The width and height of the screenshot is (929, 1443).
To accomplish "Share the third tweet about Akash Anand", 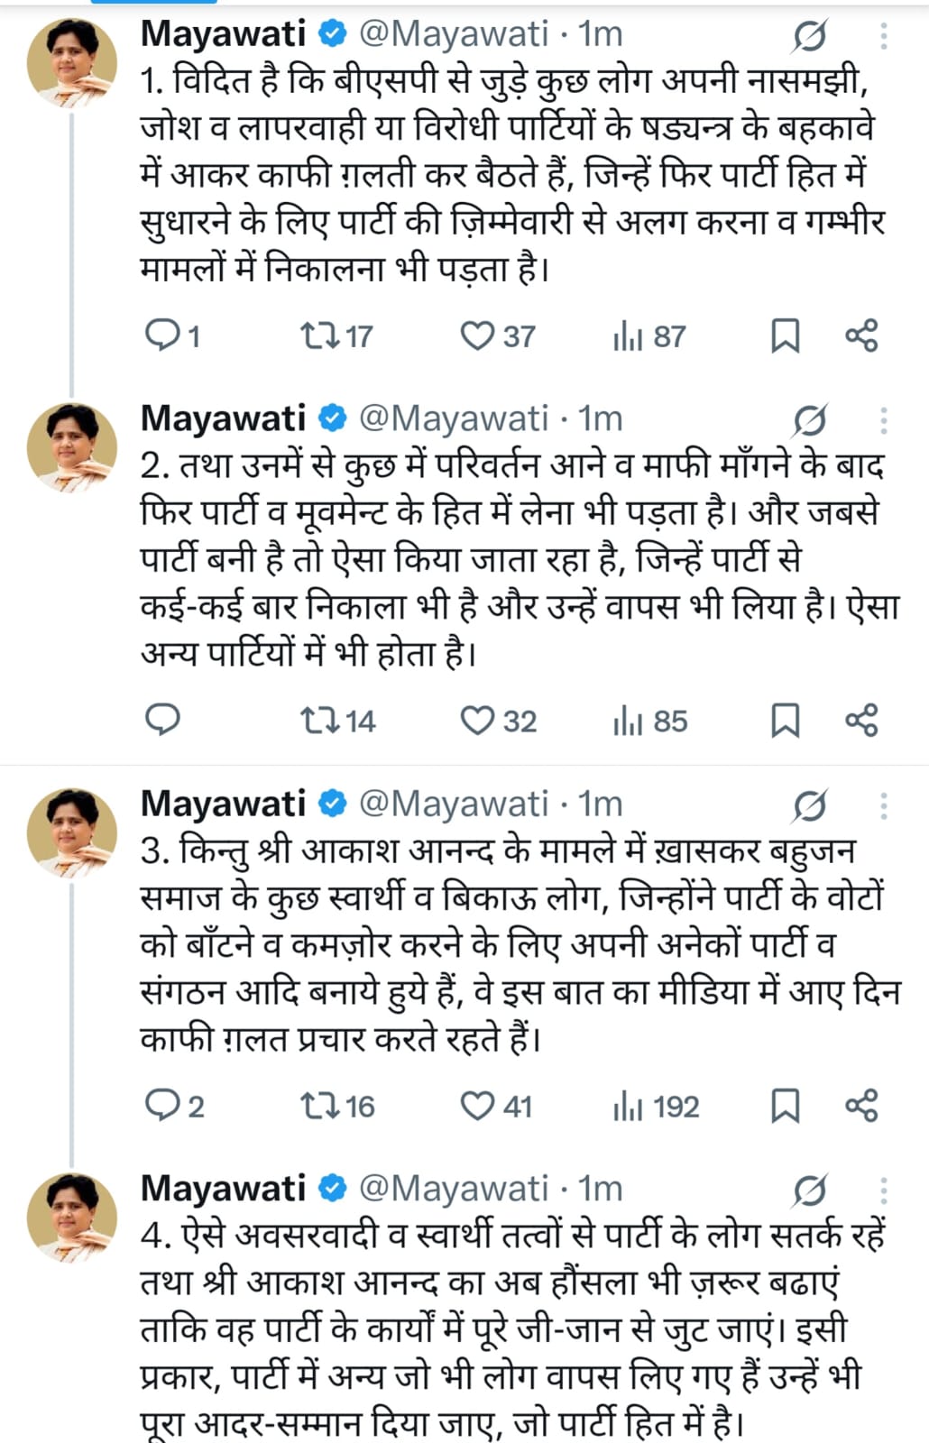I will [861, 1106].
